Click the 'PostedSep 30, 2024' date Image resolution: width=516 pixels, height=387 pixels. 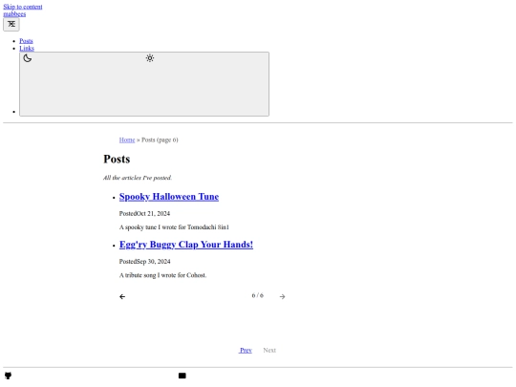(145, 262)
